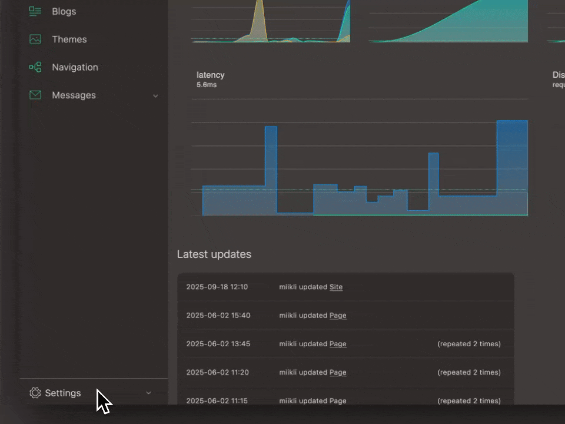Expand the Settings sidebar chevron
The image size is (565, 424).
coord(148,393)
